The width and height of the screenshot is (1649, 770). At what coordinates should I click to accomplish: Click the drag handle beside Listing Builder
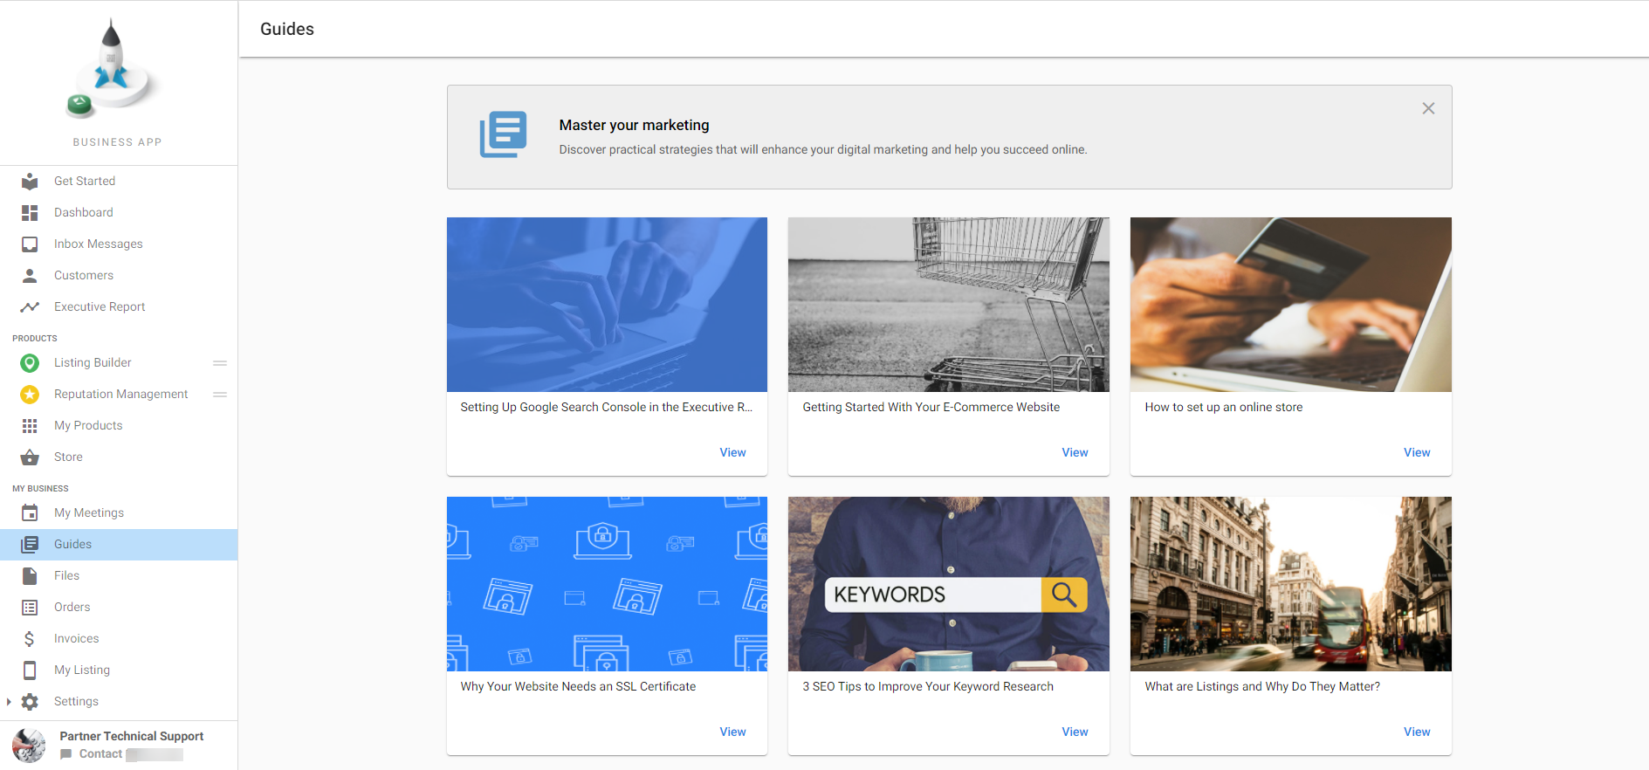tap(220, 362)
